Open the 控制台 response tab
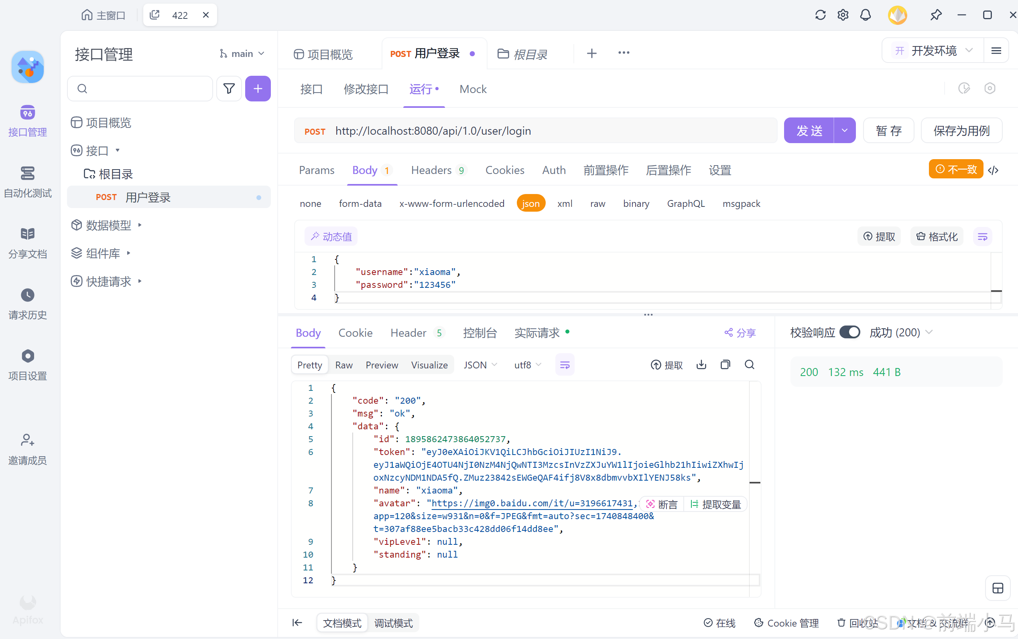This screenshot has width=1018, height=639. 480,333
